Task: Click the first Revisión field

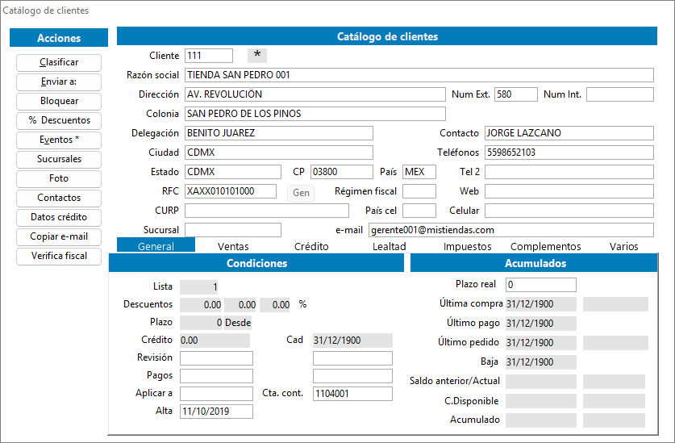Action: pos(216,358)
